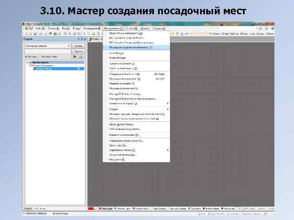Viewport: 294px width, 220px height.
Task: Click the new document toolbar icon
Action: (x=25, y=34)
